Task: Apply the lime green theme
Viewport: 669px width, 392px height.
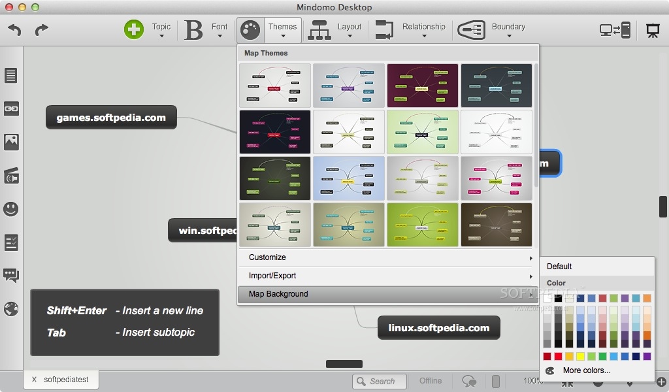Action: tap(423, 224)
